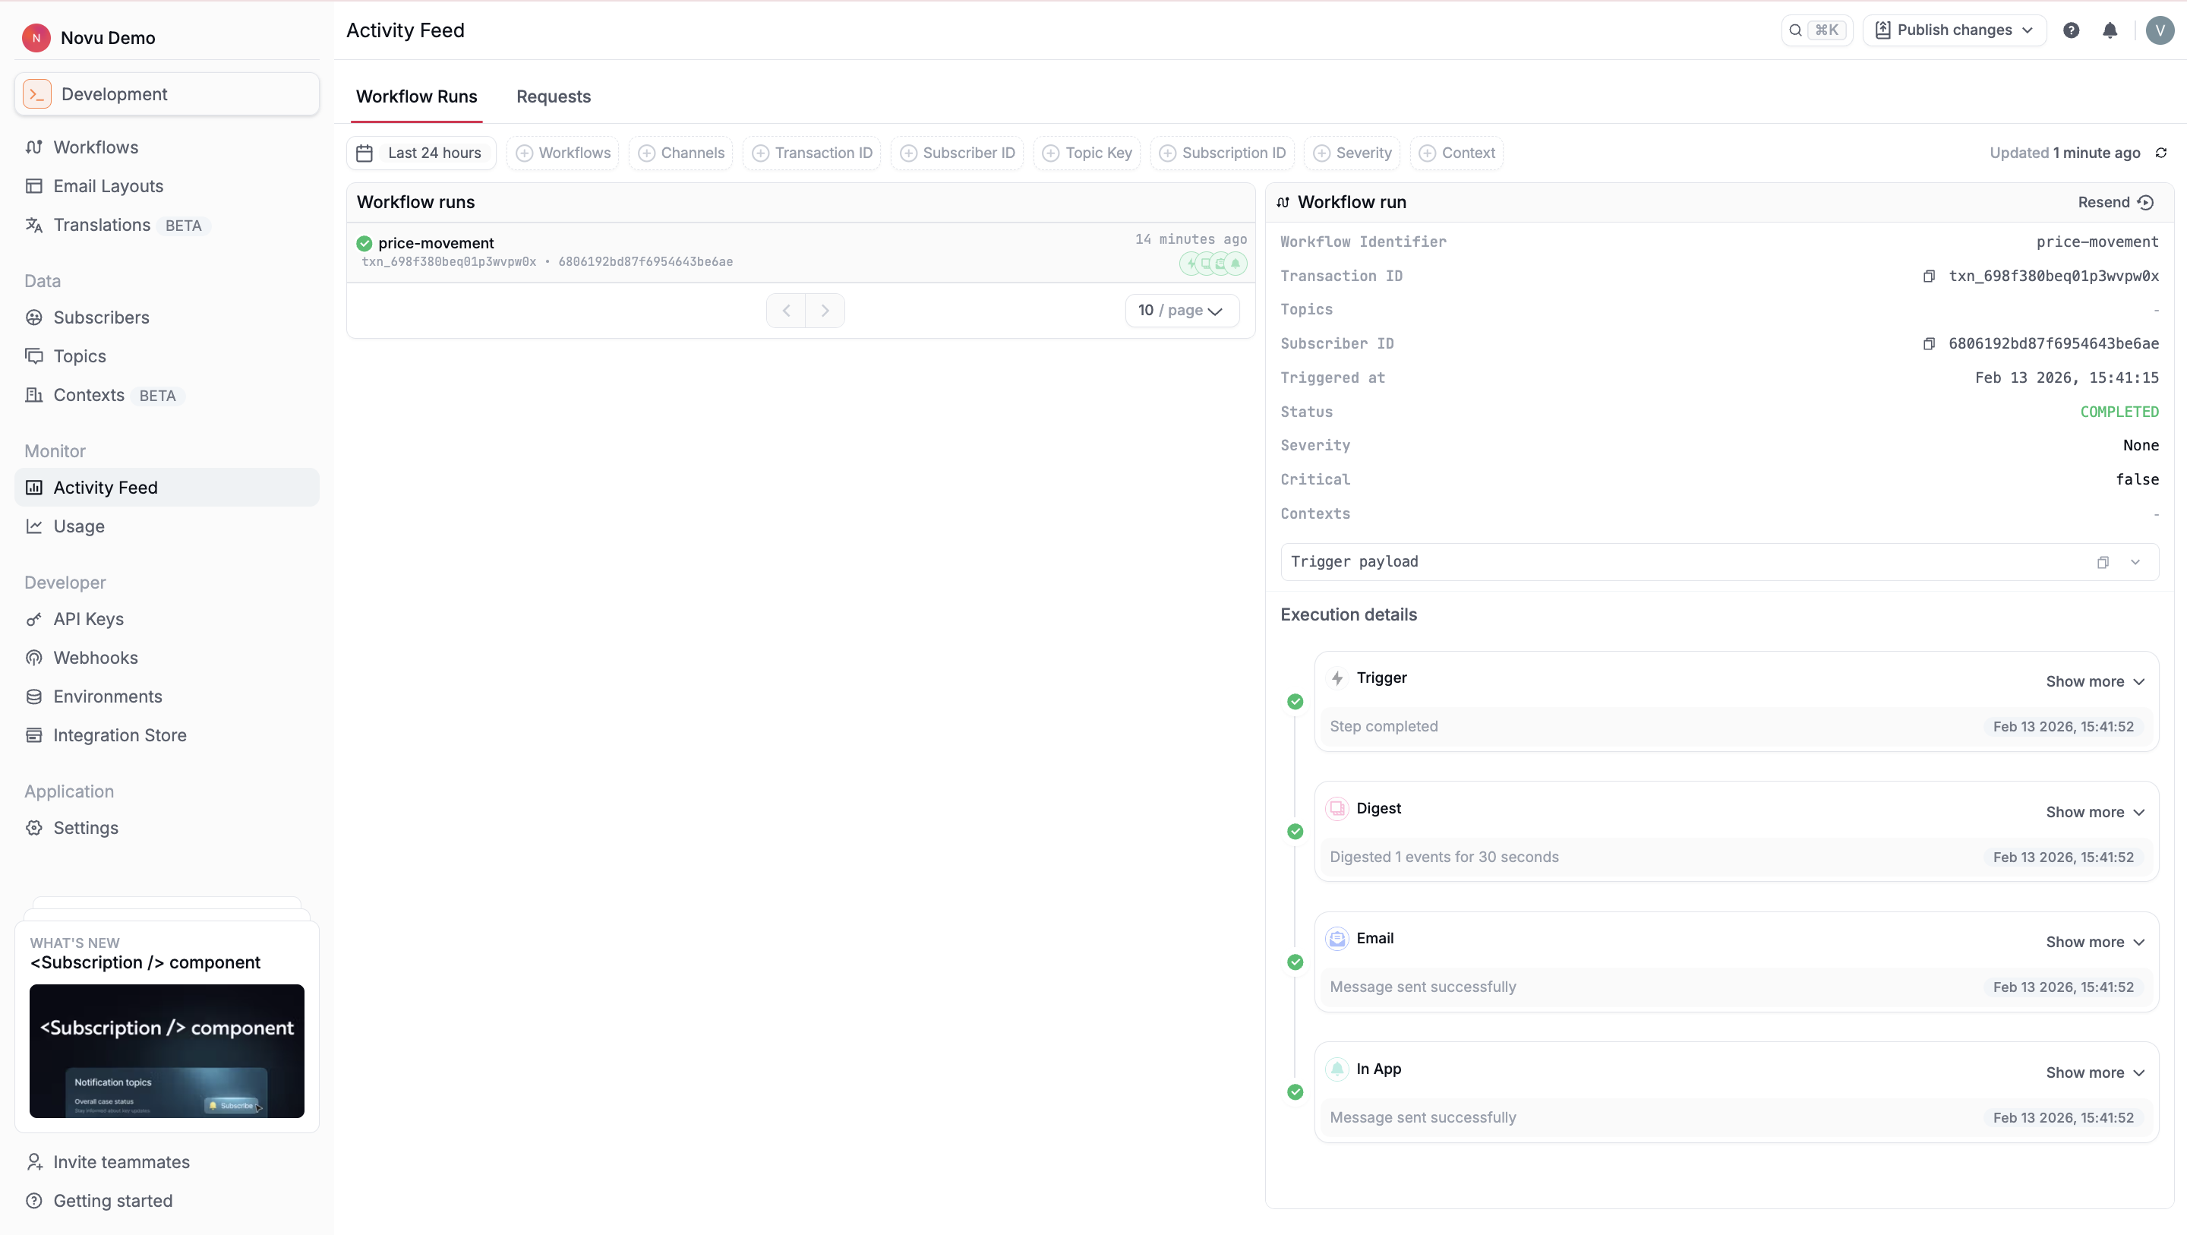This screenshot has height=1235, width=2187.
Task: Open the Publish changes dropdown
Action: click(1955, 30)
